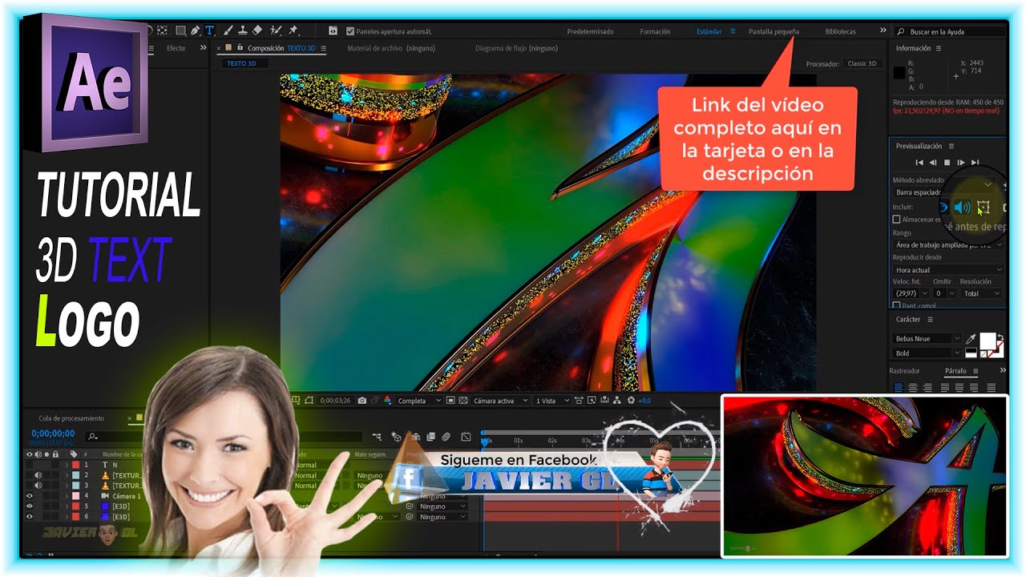Click the Classic 3D processor button
1026x577 pixels.
pos(862,63)
